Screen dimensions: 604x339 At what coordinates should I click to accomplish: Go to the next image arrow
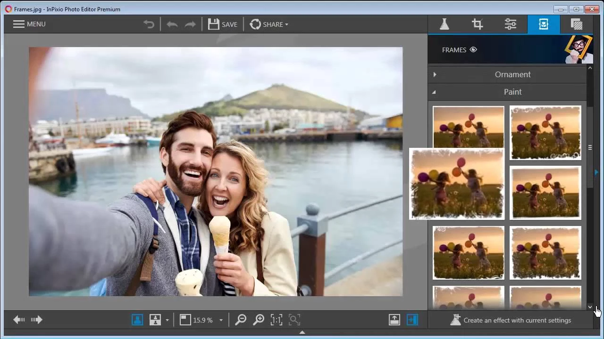36,320
